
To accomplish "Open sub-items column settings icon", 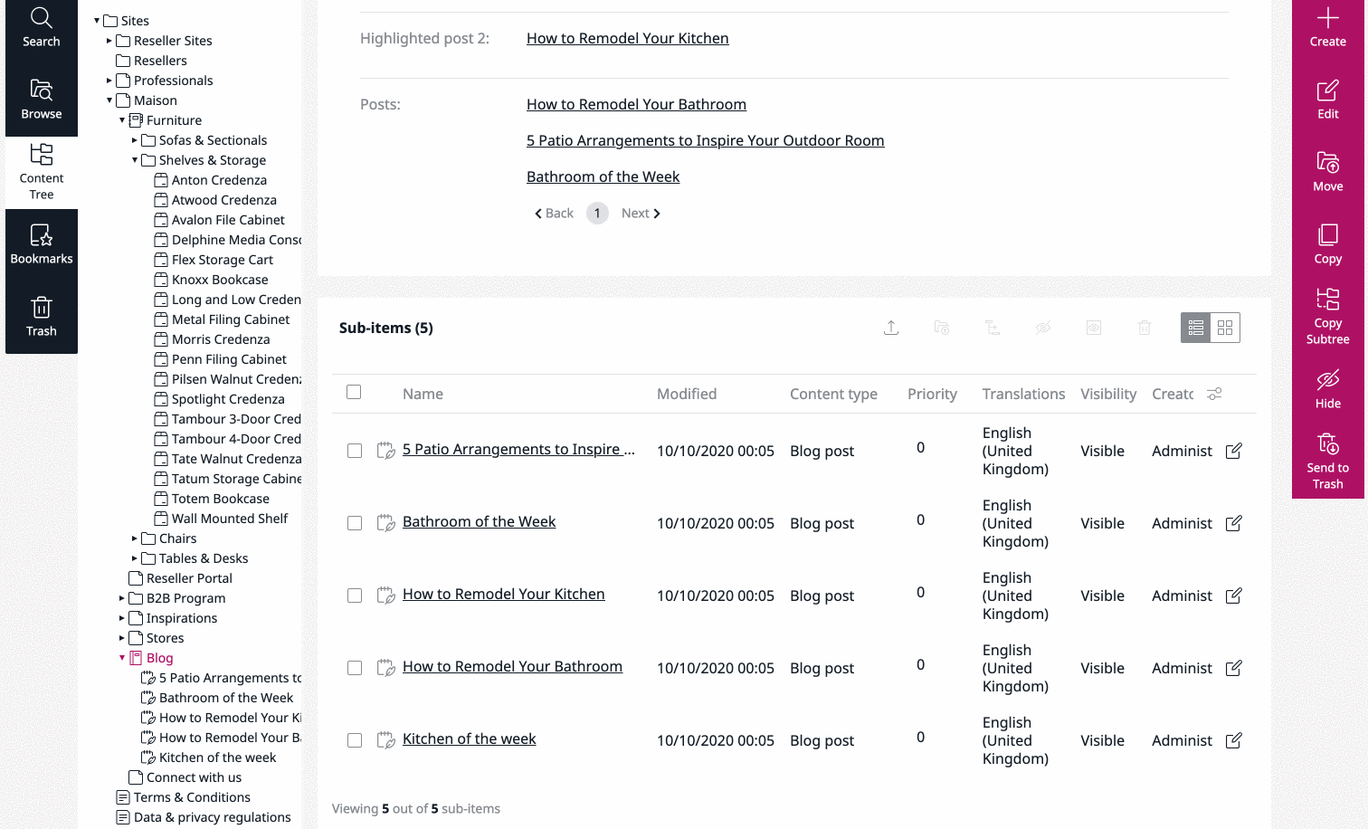I will 1214,394.
